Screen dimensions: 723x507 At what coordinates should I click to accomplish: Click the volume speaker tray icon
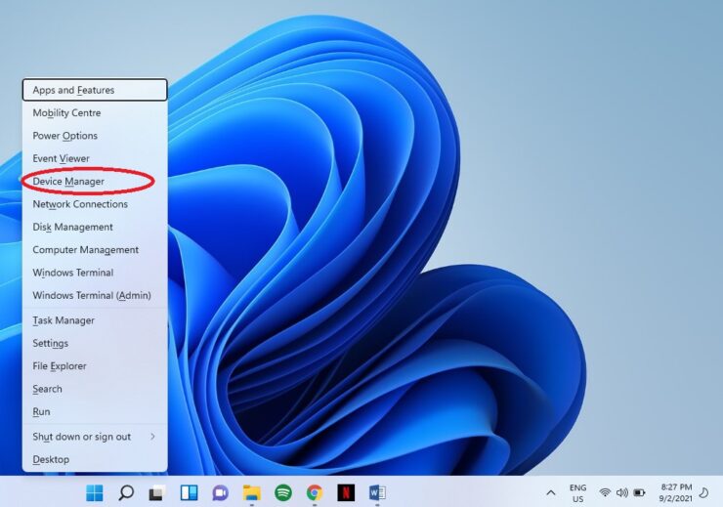click(622, 492)
